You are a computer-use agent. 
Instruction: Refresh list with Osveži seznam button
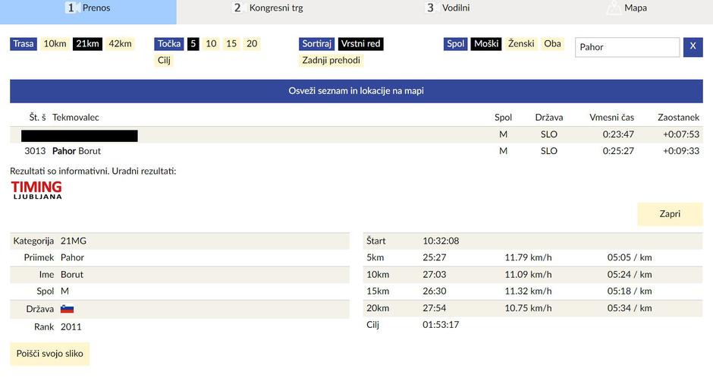coord(356,91)
